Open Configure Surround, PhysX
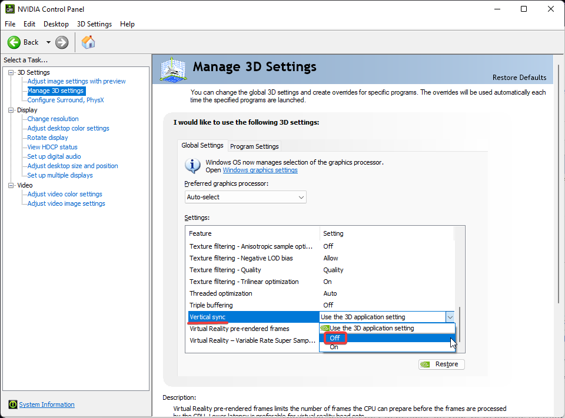Image resolution: width=565 pixels, height=418 pixels. 65,100
